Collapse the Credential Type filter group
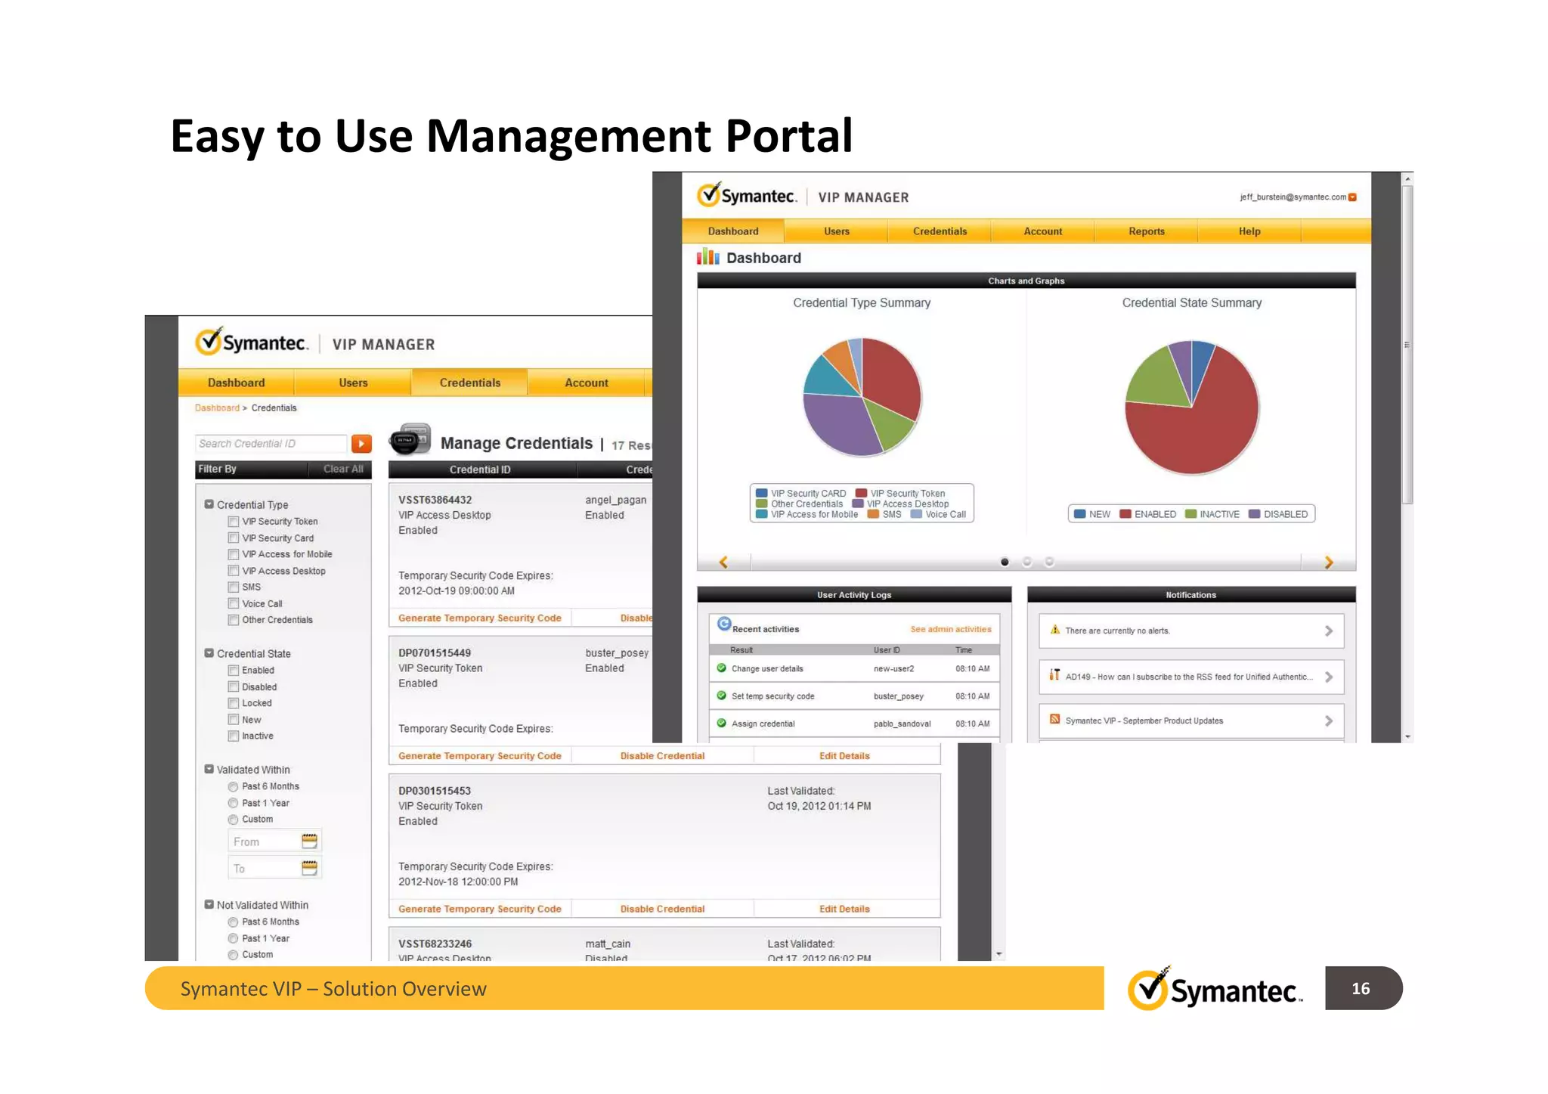Image resolution: width=1548 pixels, height=1094 pixels. pyautogui.click(x=209, y=504)
